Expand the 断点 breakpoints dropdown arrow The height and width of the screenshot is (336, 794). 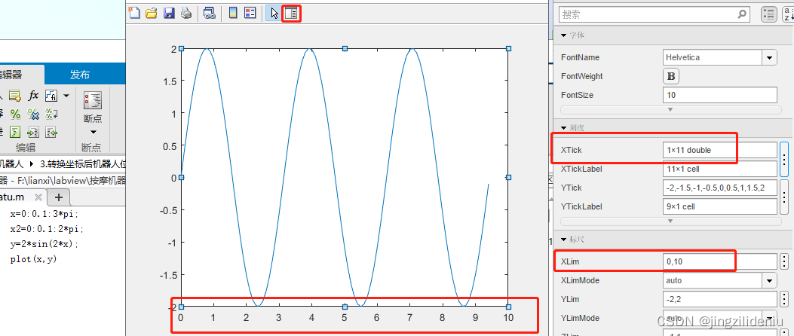tap(93, 133)
